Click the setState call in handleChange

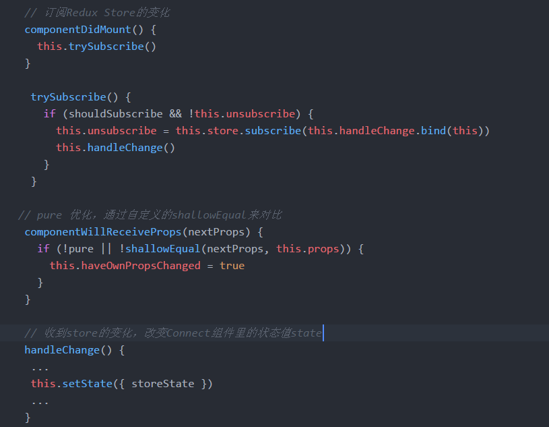tap(87, 384)
